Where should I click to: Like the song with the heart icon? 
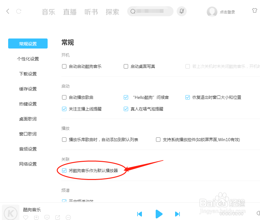point(26,217)
